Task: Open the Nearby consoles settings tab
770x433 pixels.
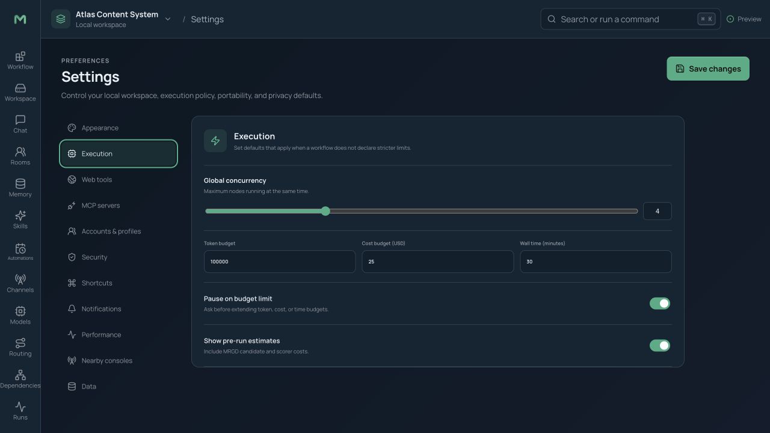Action: tap(119, 361)
